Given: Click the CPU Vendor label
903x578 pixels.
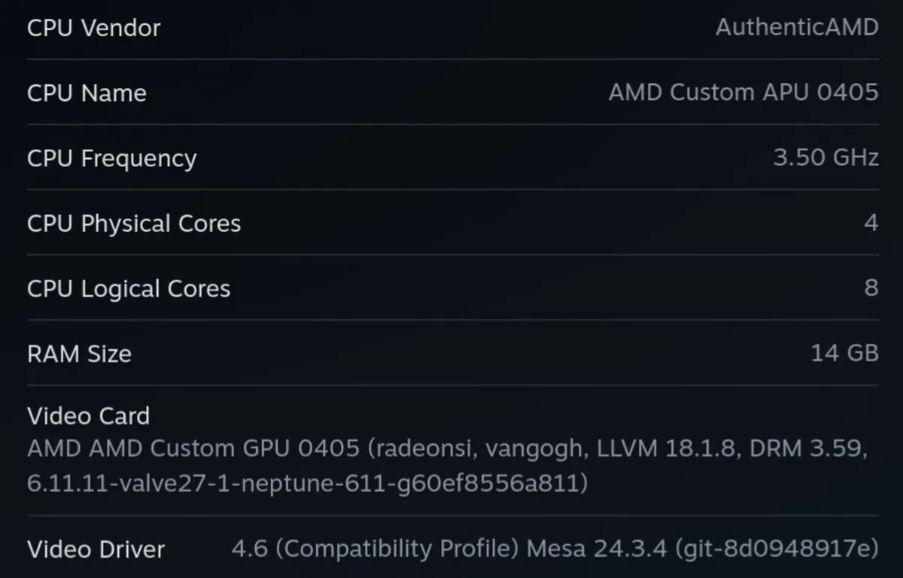Looking at the screenshot, I should click(93, 28).
